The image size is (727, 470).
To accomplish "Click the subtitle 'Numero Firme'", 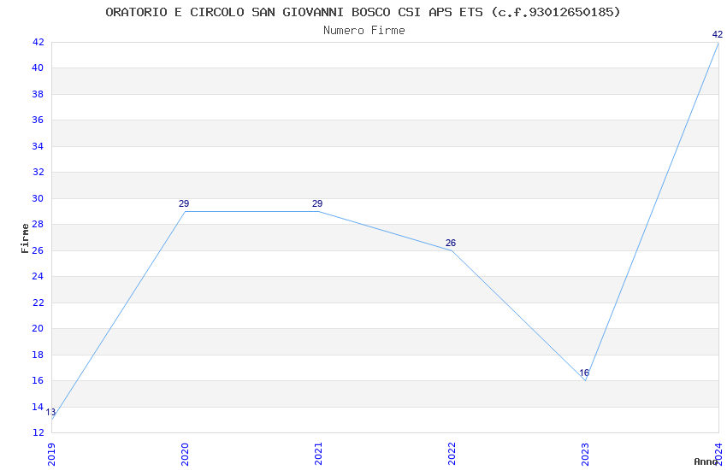I will [x=364, y=30].
